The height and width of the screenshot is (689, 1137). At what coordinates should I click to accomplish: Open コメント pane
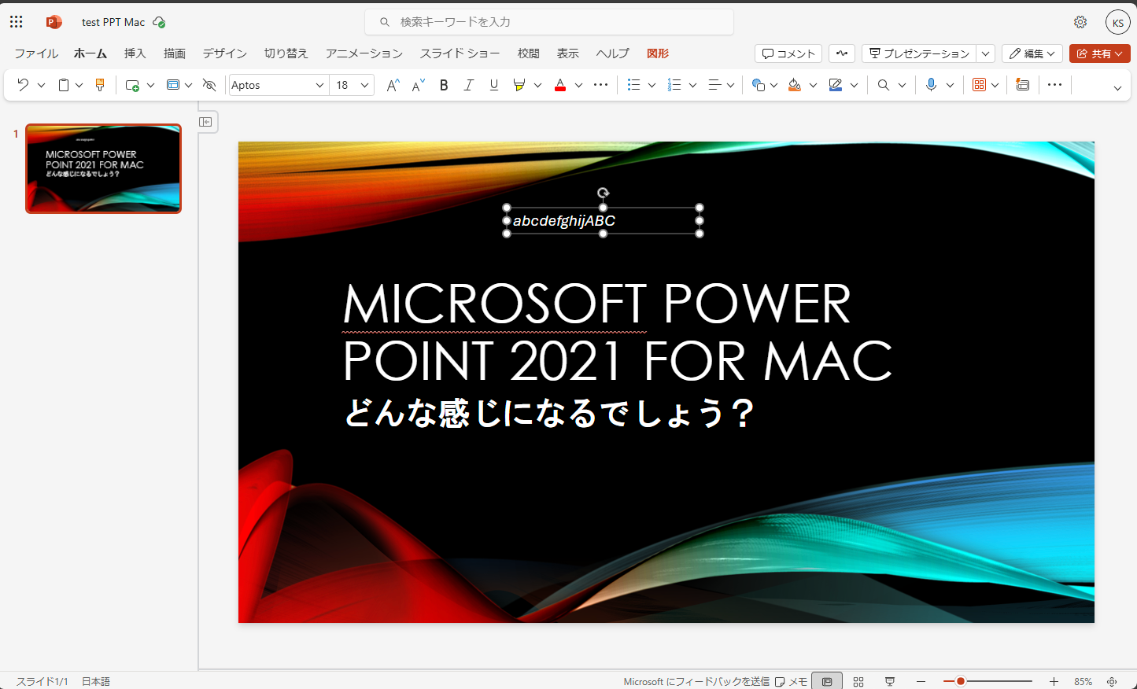pos(787,53)
